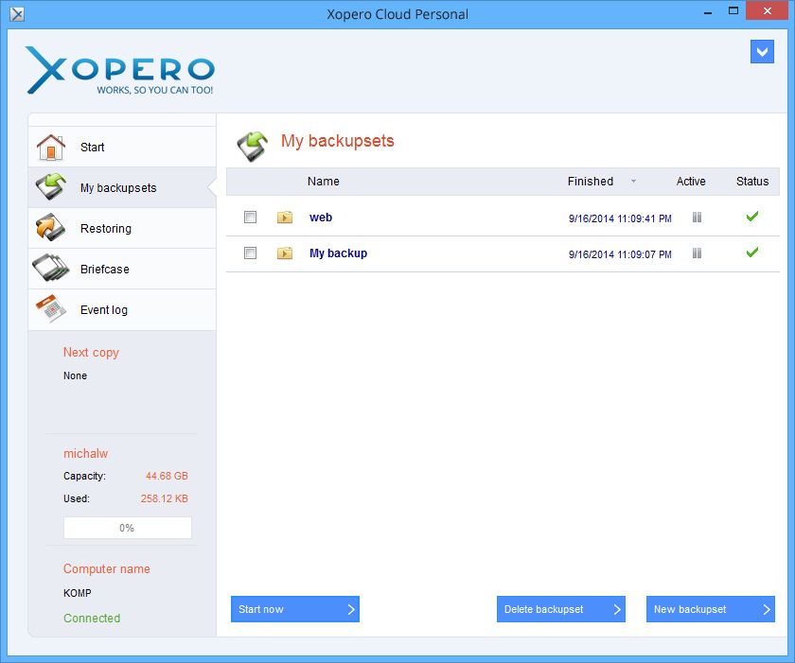Open the Event log calendar icon
The image size is (795, 663).
tap(52, 309)
